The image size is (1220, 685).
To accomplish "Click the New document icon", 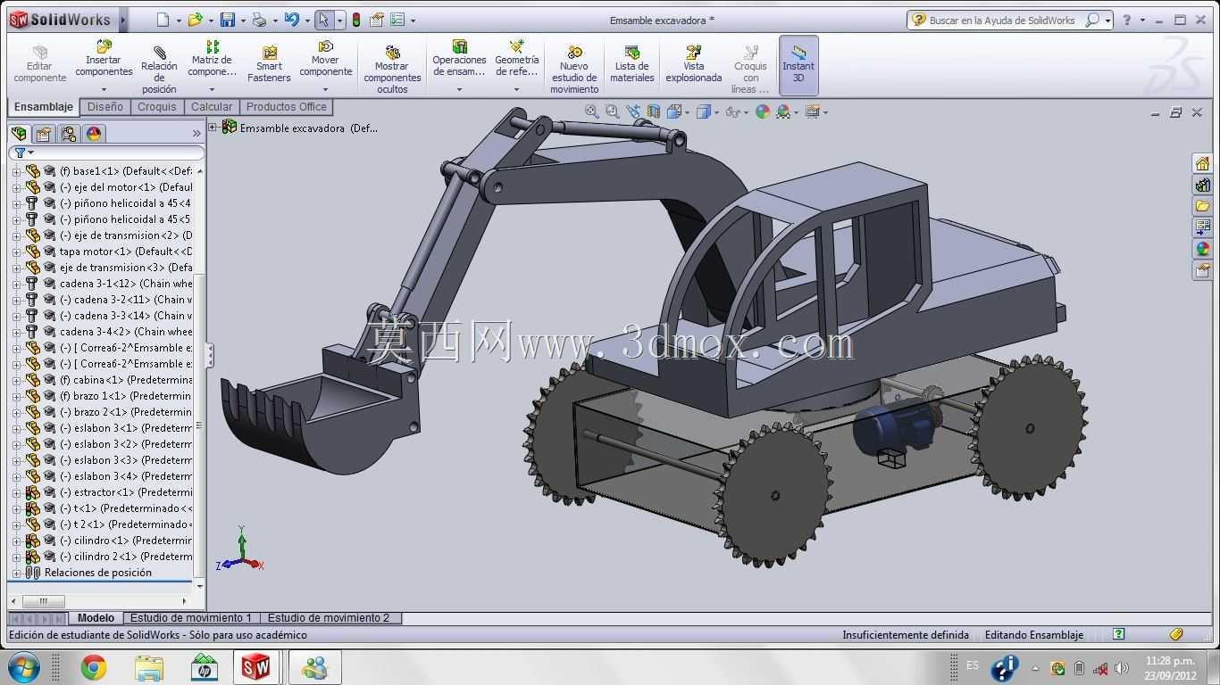I will (x=162, y=20).
